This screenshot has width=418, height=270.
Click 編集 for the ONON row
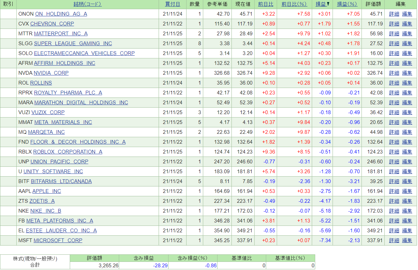pyautogui.click(x=407, y=14)
